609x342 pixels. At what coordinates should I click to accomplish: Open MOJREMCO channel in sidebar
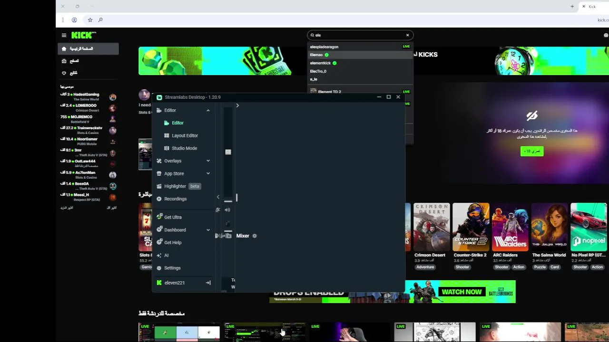88,119
